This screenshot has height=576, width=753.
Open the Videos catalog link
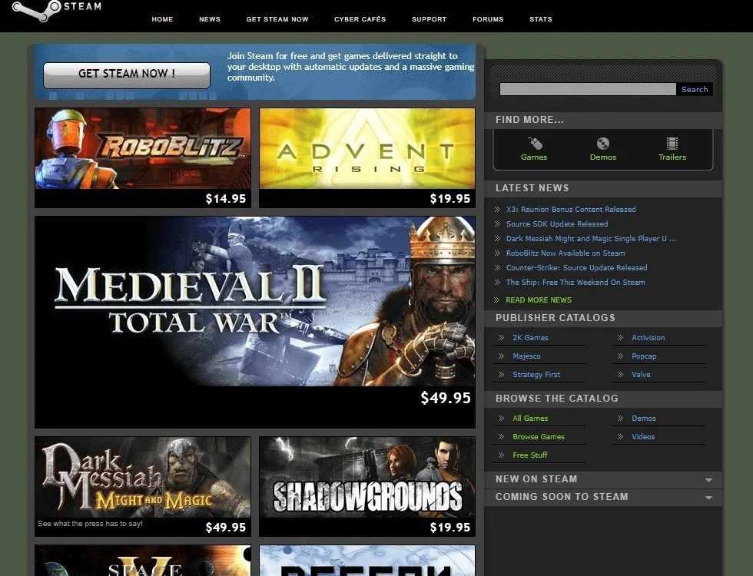643,437
